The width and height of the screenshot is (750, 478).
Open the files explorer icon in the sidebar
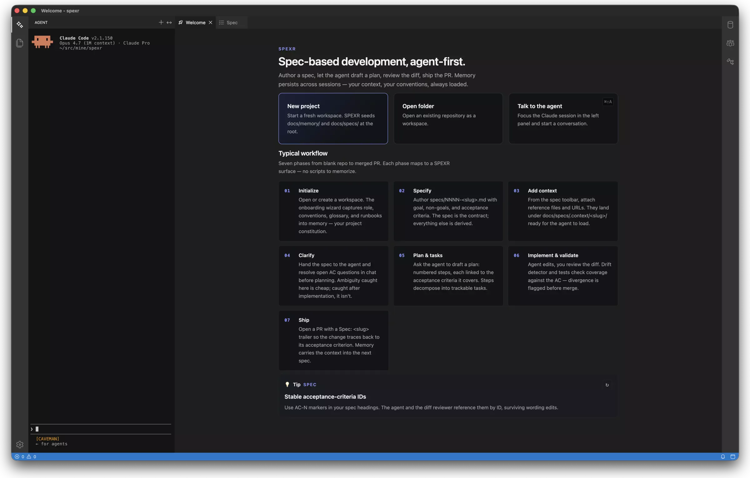[20, 43]
